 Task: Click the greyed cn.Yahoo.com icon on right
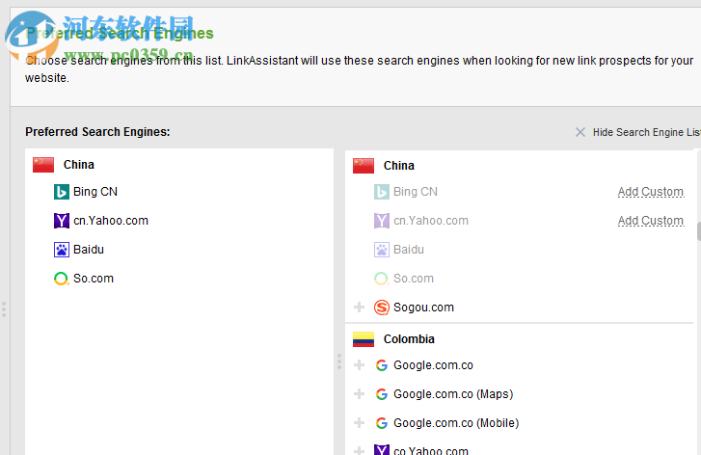pos(381,221)
